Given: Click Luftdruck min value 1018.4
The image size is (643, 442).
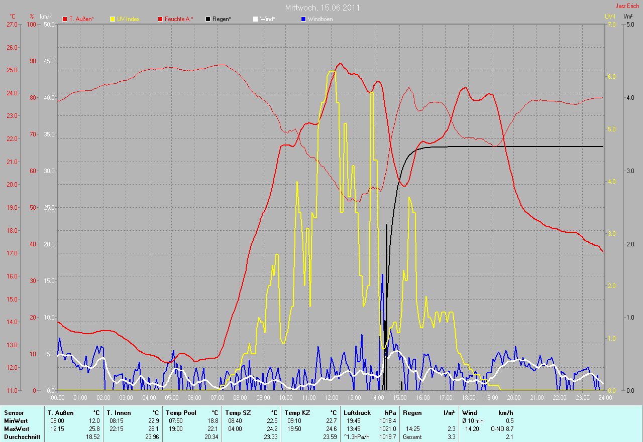Looking at the screenshot, I should (x=387, y=421).
